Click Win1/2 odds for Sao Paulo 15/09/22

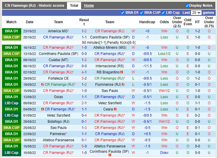[x=164, y=91]
